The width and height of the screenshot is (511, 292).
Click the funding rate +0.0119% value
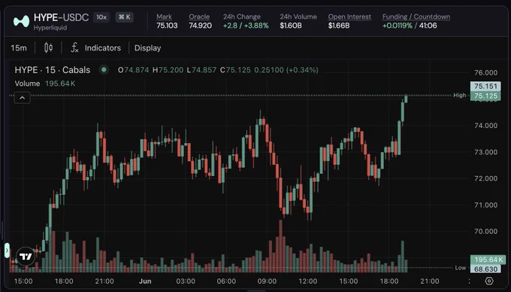point(398,26)
